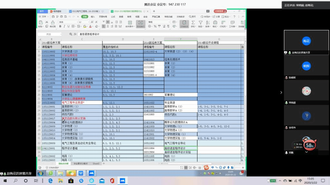Toggle Bold formatting
Image resolution: width=330 pixels, height=185 pixels.
coord(60,26)
